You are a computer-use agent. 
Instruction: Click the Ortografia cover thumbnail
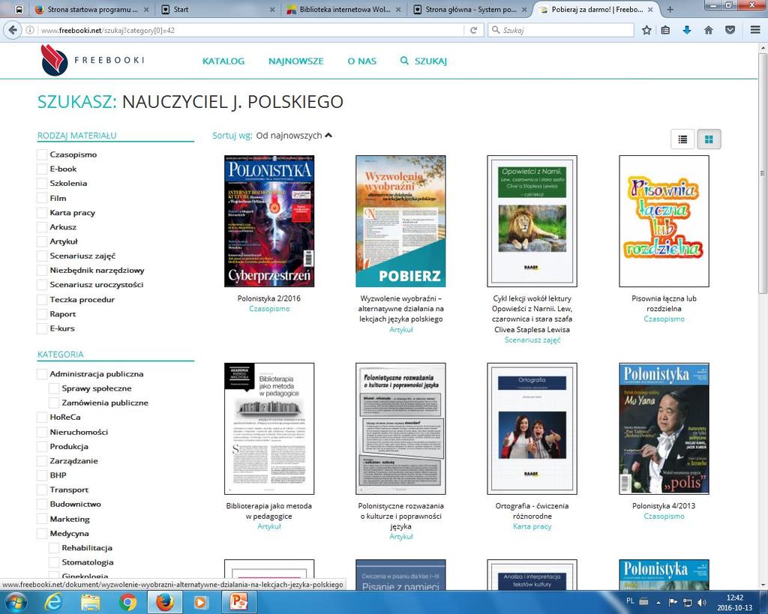coord(532,429)
